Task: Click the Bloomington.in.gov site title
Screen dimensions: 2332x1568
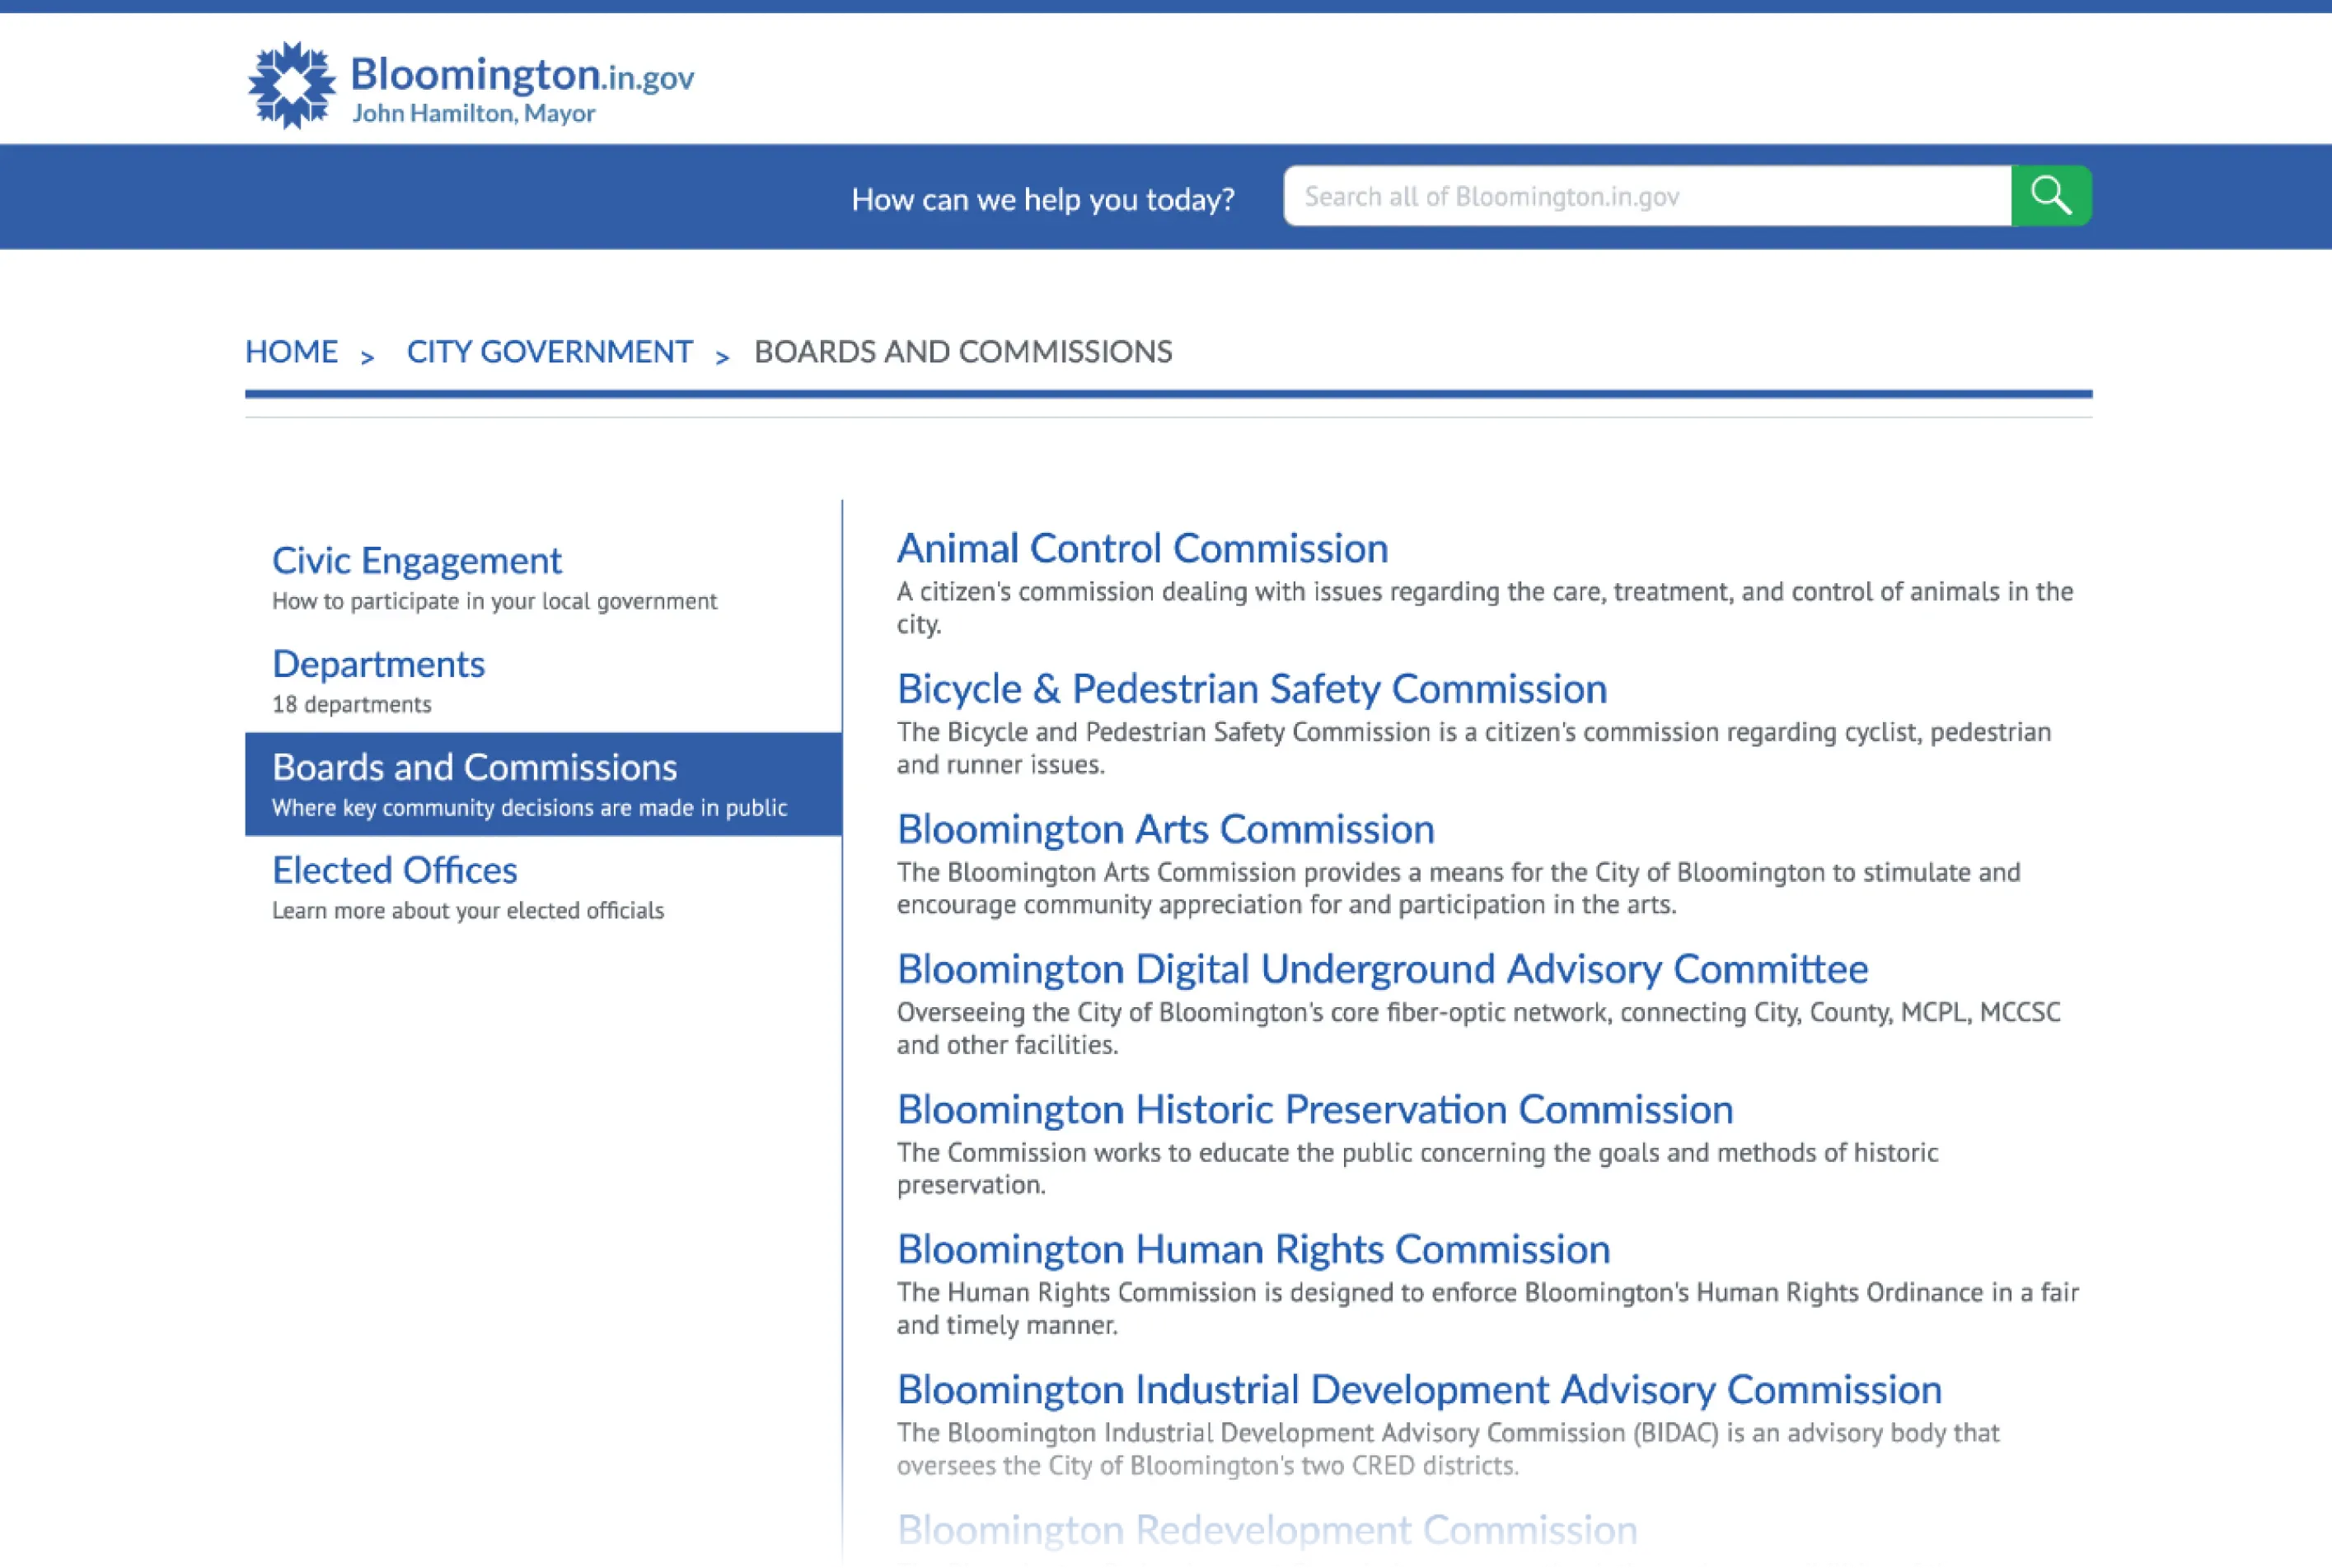Action: pos(522,74)
